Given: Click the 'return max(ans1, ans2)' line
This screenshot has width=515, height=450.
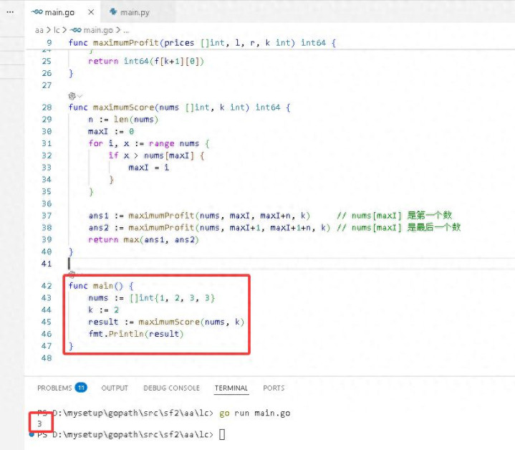Looking at the screenshot, I should (x=143, y=240).
